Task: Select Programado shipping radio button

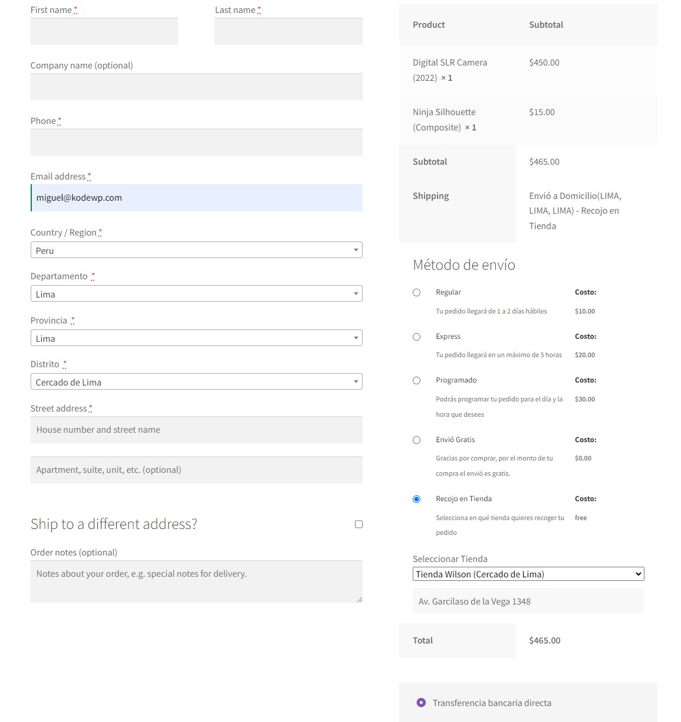Action: tap(417, 381)
